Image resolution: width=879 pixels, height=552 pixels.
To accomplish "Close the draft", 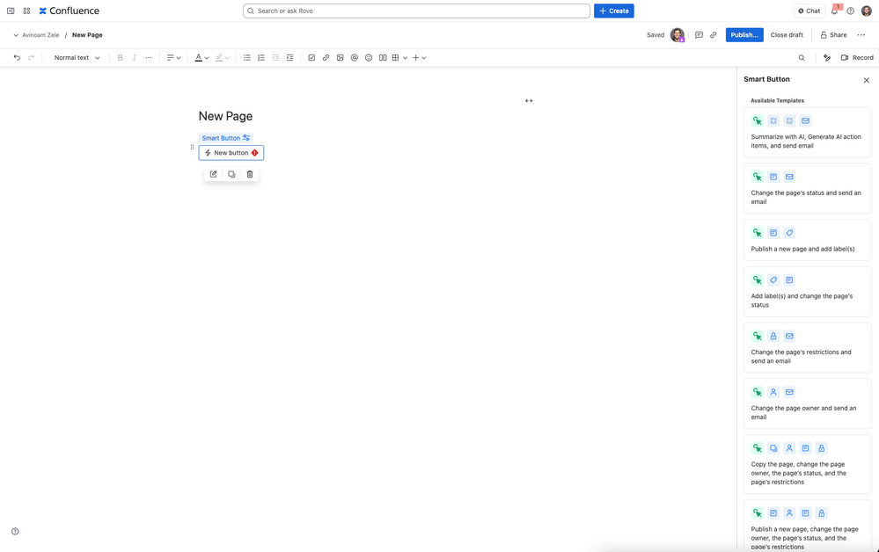I will tap(787, 34).
